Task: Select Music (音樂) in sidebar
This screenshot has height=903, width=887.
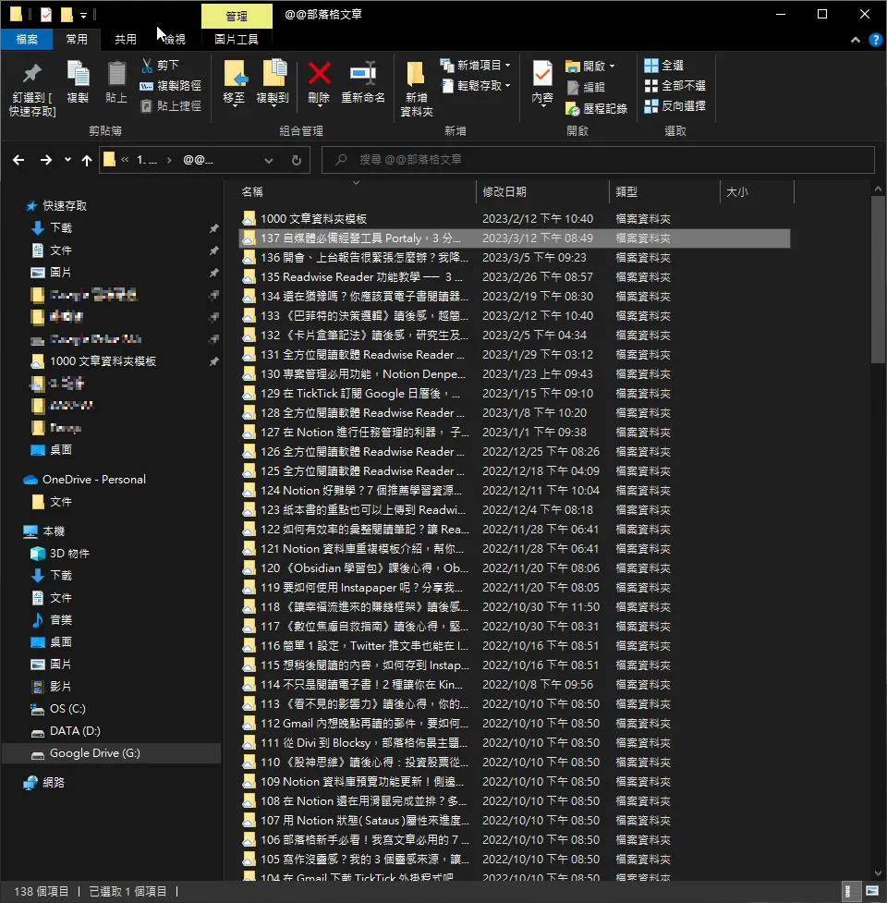Action: tap(60, 620)
